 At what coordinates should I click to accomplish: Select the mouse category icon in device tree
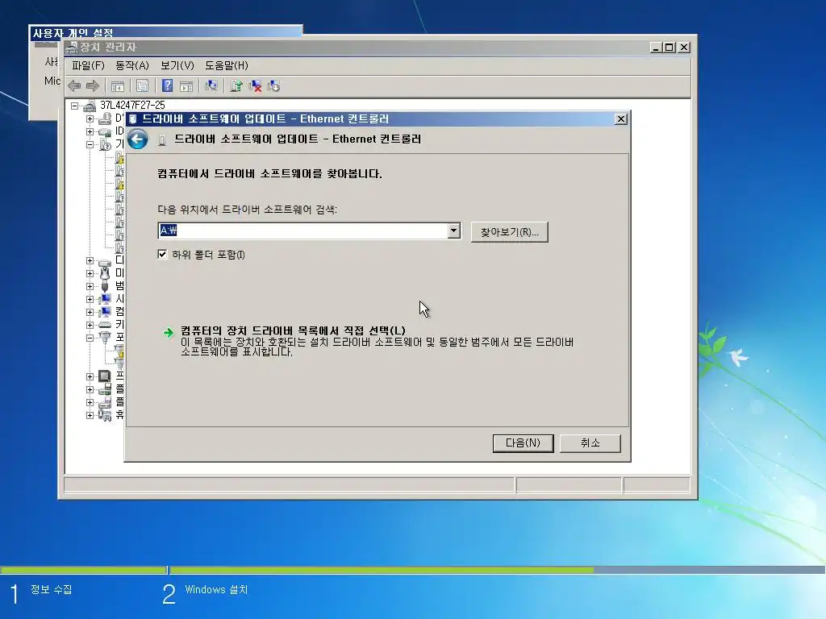pyautogui.click(x=105, y=273)
